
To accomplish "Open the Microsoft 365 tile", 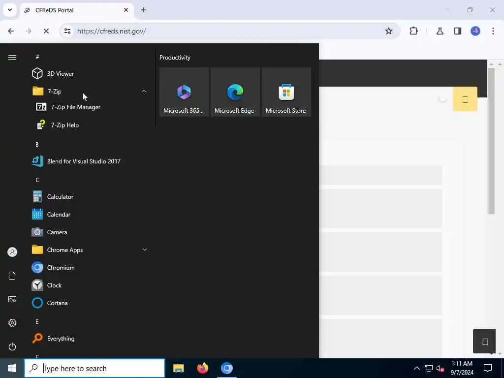I will click(x=184, y=92).
